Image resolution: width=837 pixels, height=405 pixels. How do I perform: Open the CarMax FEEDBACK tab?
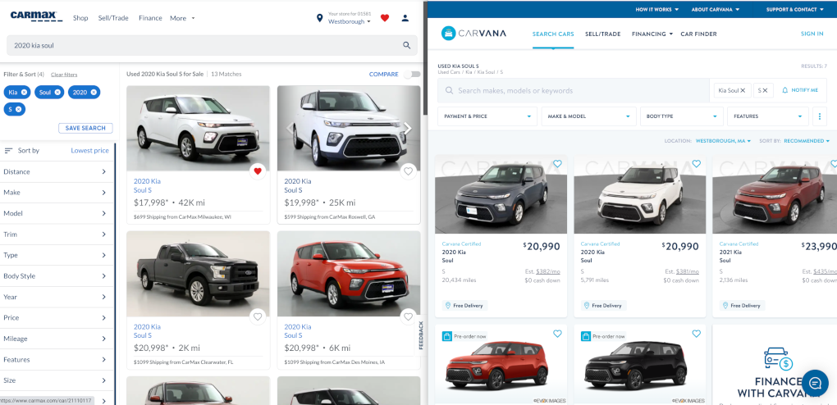click(x=421, y=335)
